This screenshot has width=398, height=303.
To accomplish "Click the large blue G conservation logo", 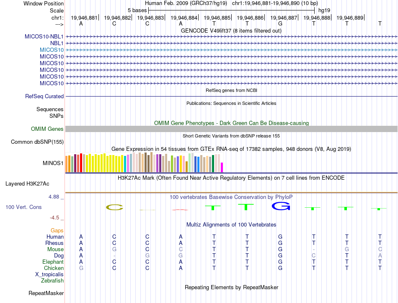I will click(281, 206).
